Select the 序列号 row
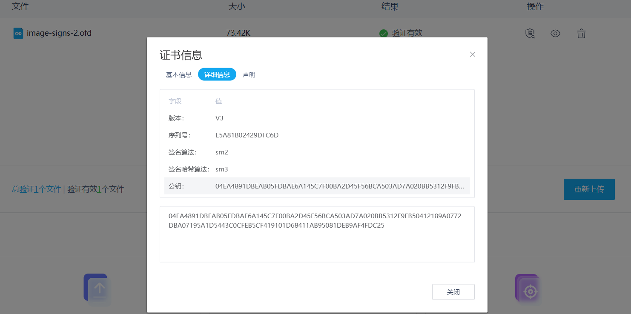631x314 pixels. [317, 135]
